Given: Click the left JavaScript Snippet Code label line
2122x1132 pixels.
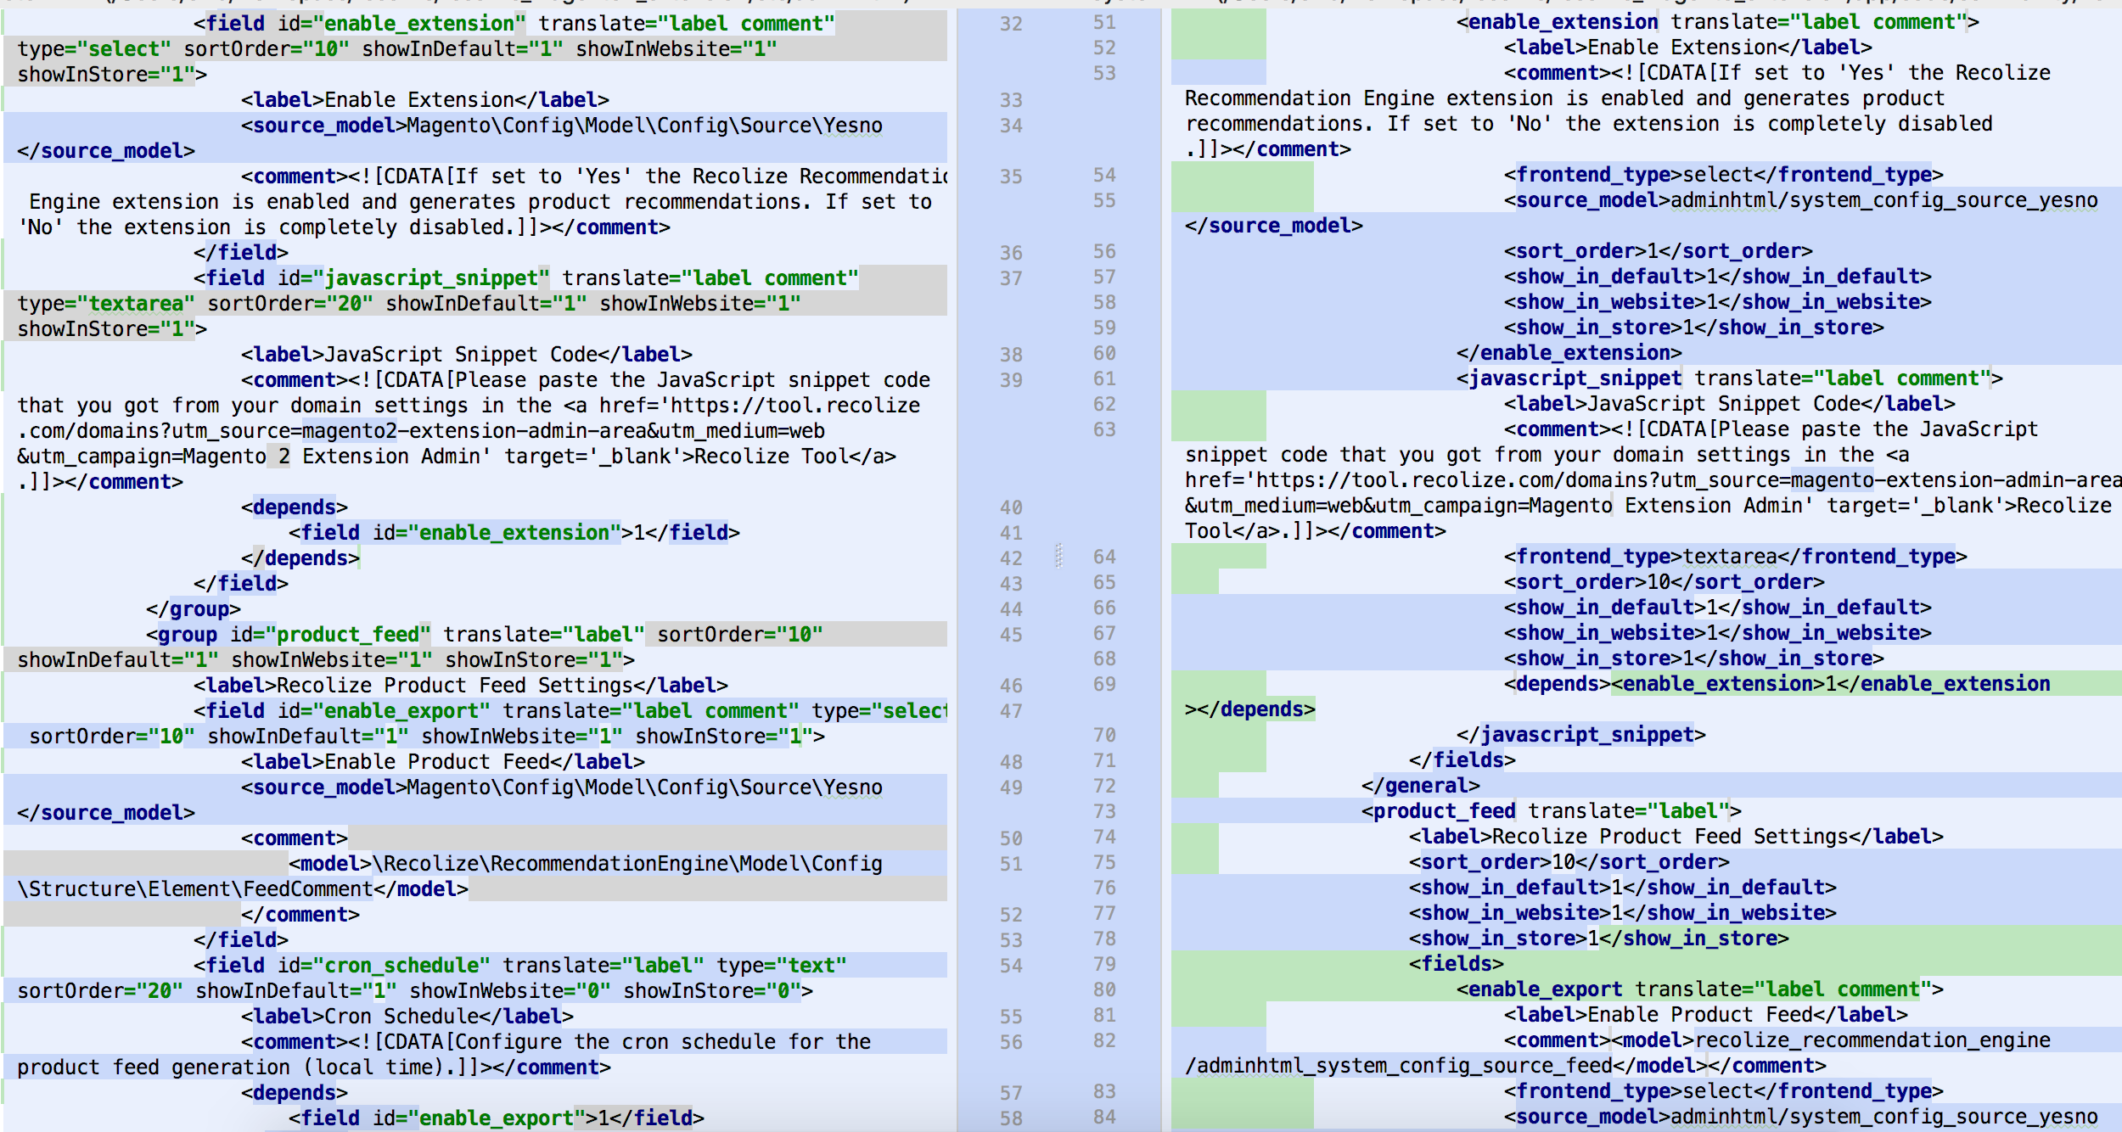Looking at the screenshot, I should click(466, 355).
